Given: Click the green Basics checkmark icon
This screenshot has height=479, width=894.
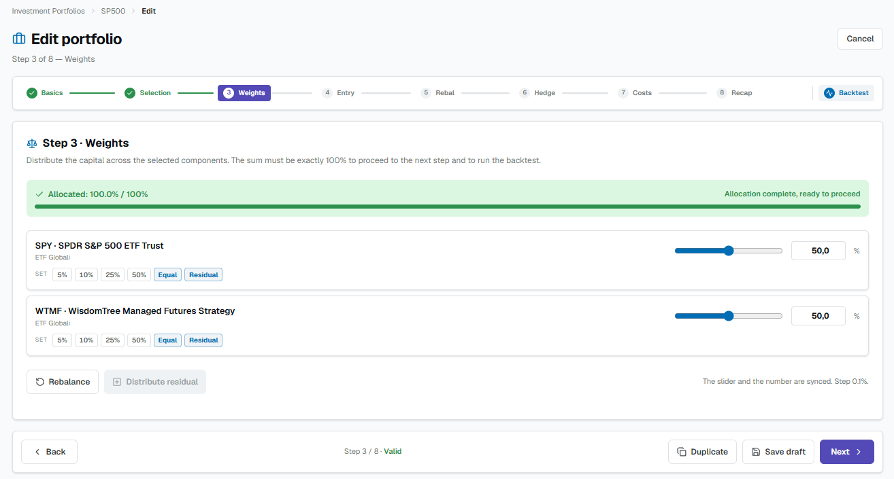Looking at the screenshot, I should (31, 93).
